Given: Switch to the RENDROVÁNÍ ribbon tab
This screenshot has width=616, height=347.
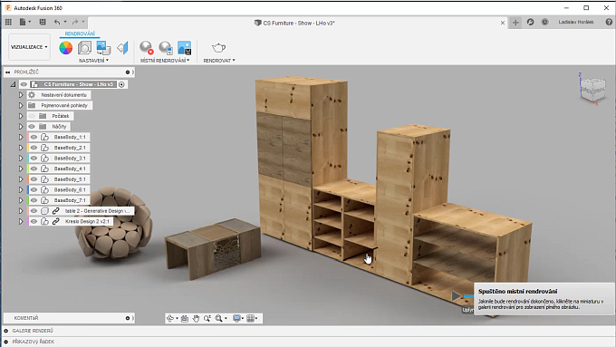Looking at the screenshot, I should tap(80, 34).
